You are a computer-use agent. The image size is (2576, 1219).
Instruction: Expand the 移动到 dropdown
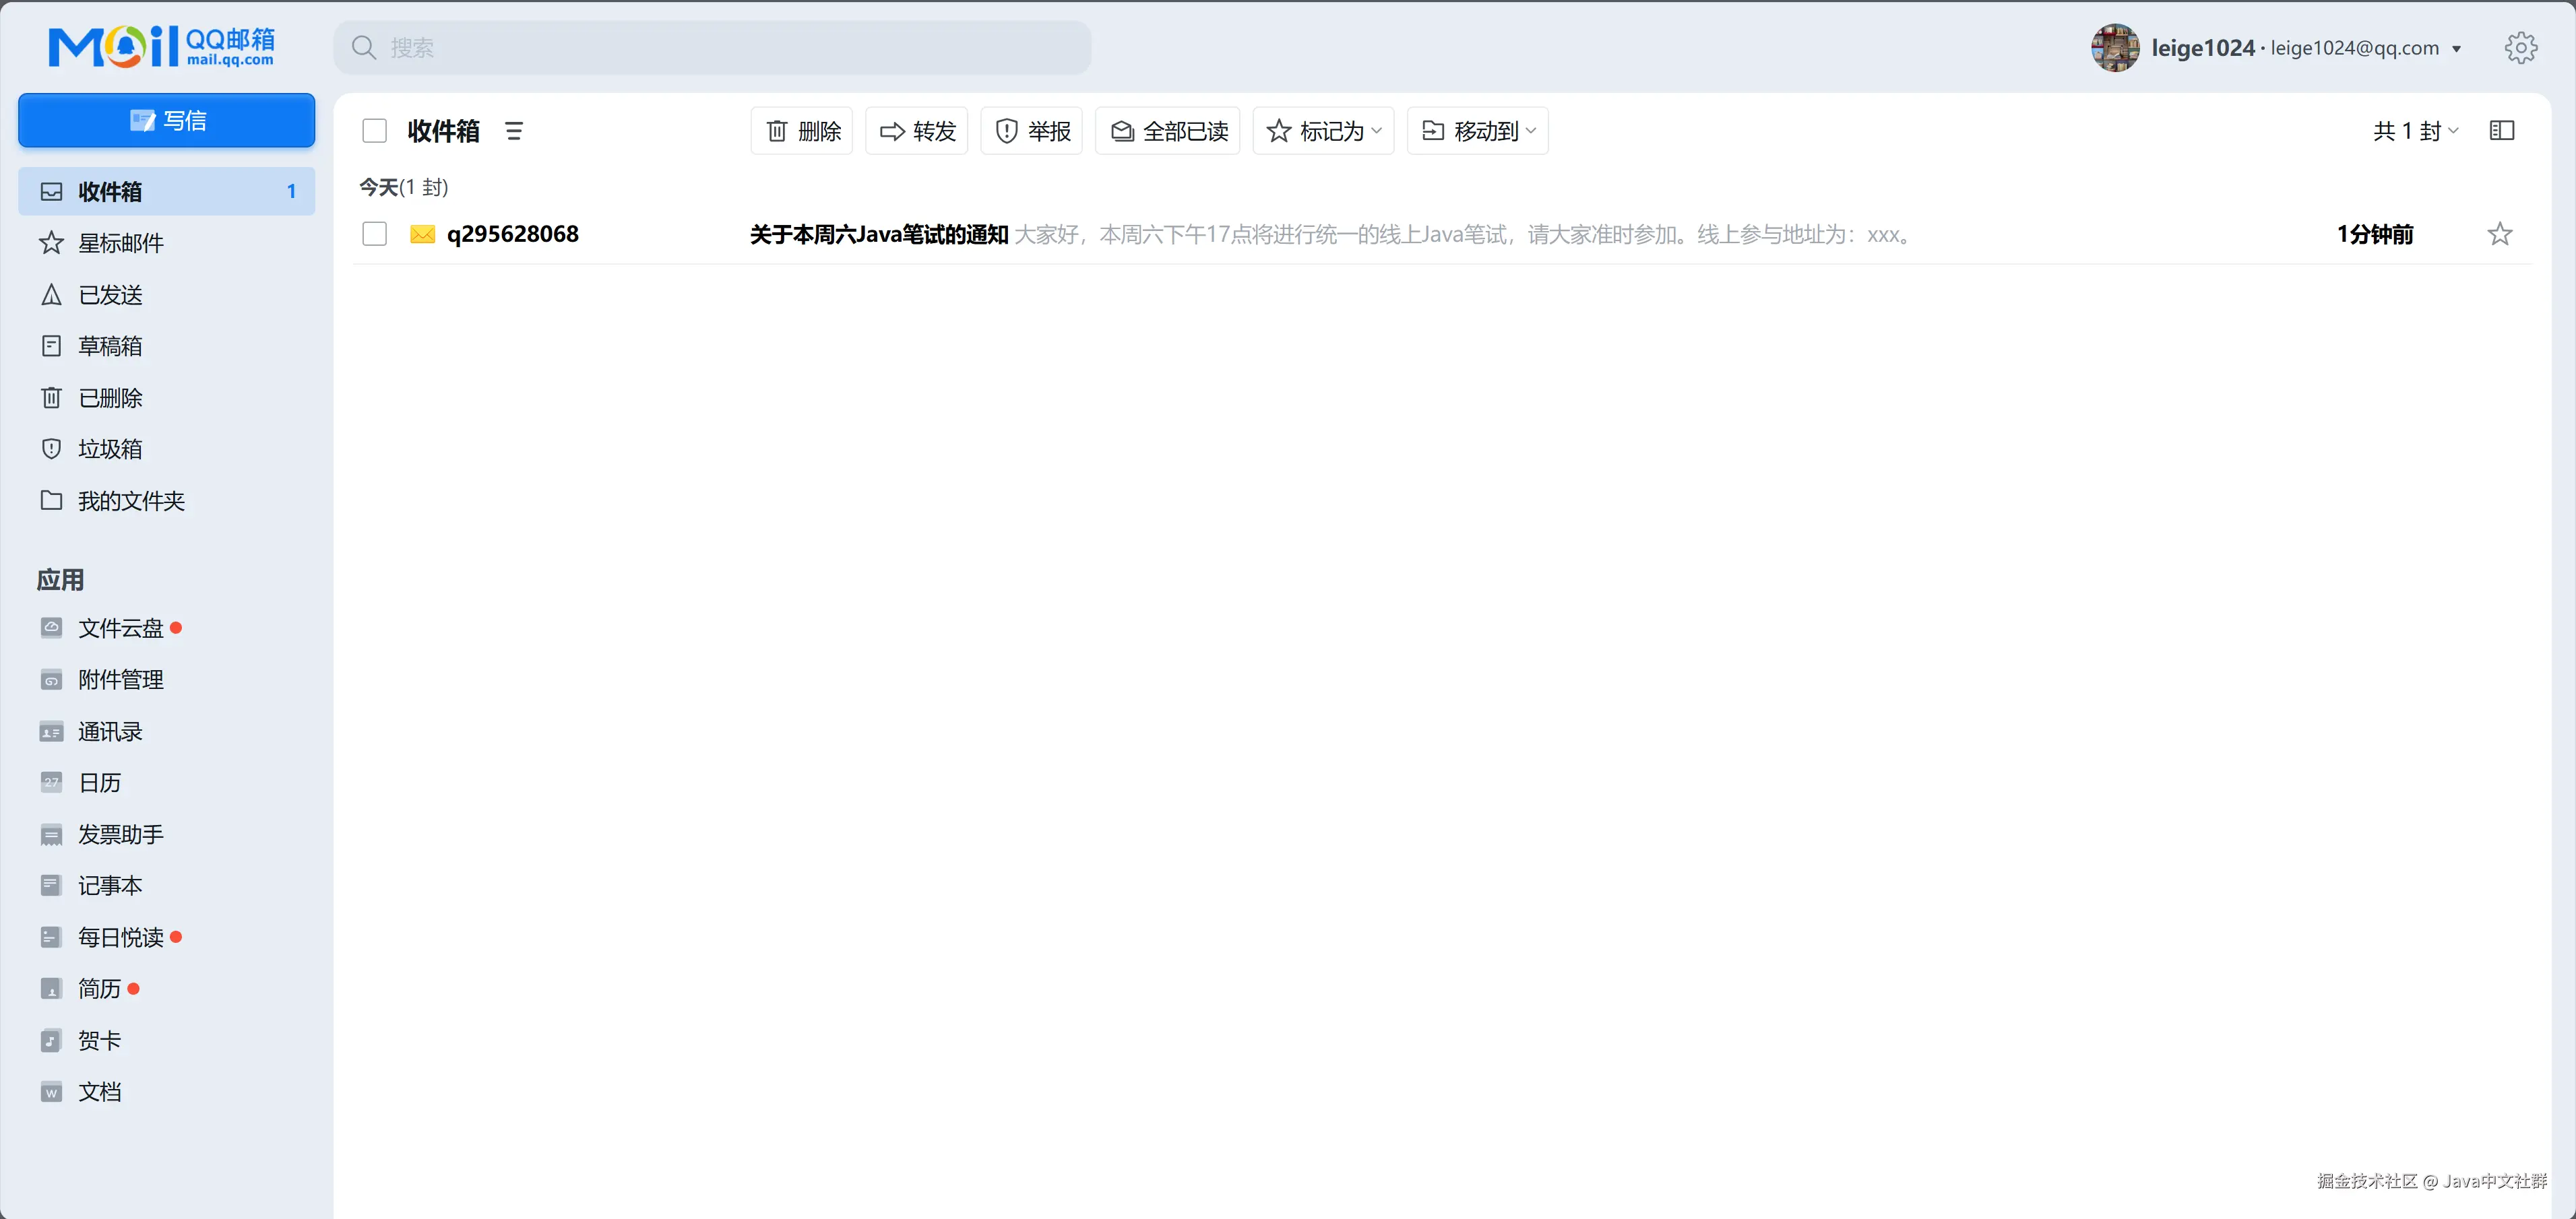tap(1477, 131)
